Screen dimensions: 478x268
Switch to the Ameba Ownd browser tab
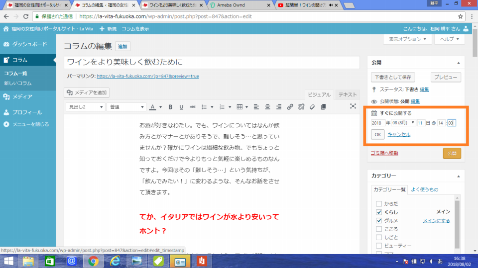pyautogui.click(x=241, y=5)
